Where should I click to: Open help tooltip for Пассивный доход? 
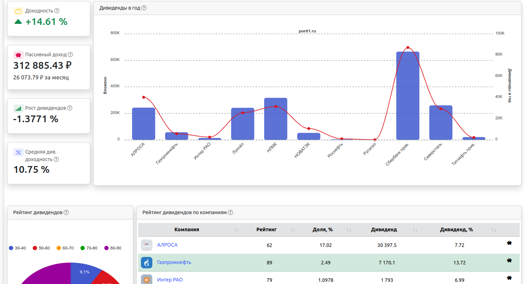[70, 55]
